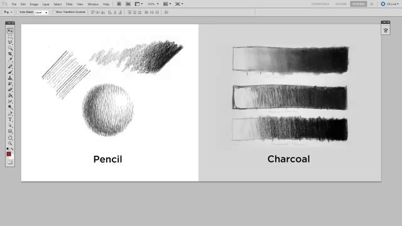Select the Type tool
The image size is (402, 226).
tap(10, 119)
